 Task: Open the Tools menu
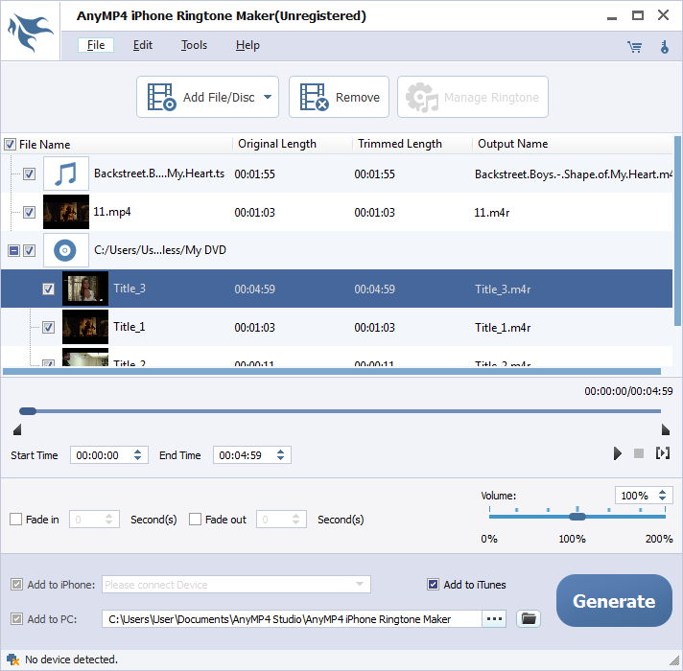tap(194, 45)
